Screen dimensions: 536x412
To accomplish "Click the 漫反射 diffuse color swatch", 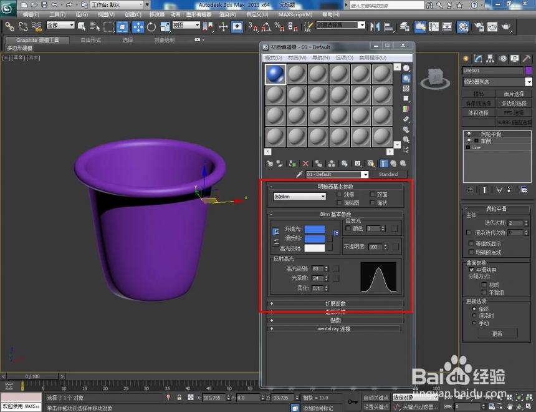I will 315,238.
